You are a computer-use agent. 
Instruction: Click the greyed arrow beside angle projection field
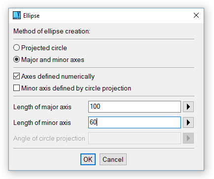click(x=188, y=138)
